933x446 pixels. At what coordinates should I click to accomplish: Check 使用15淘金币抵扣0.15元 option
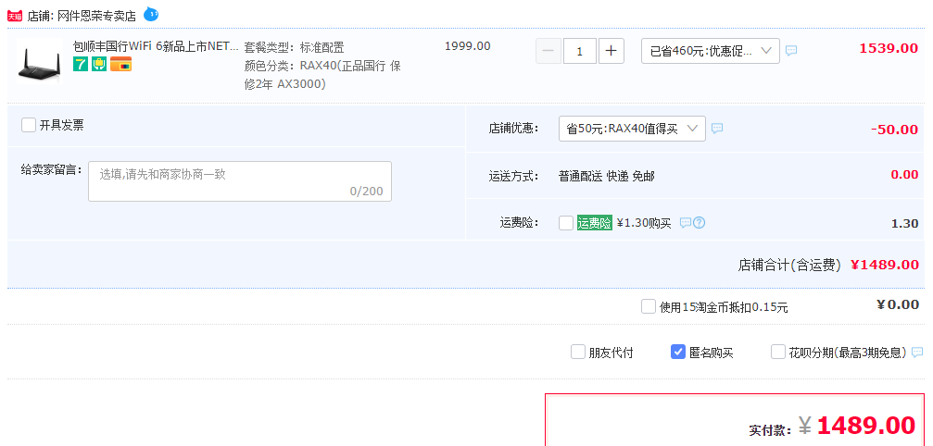point(649,306)
